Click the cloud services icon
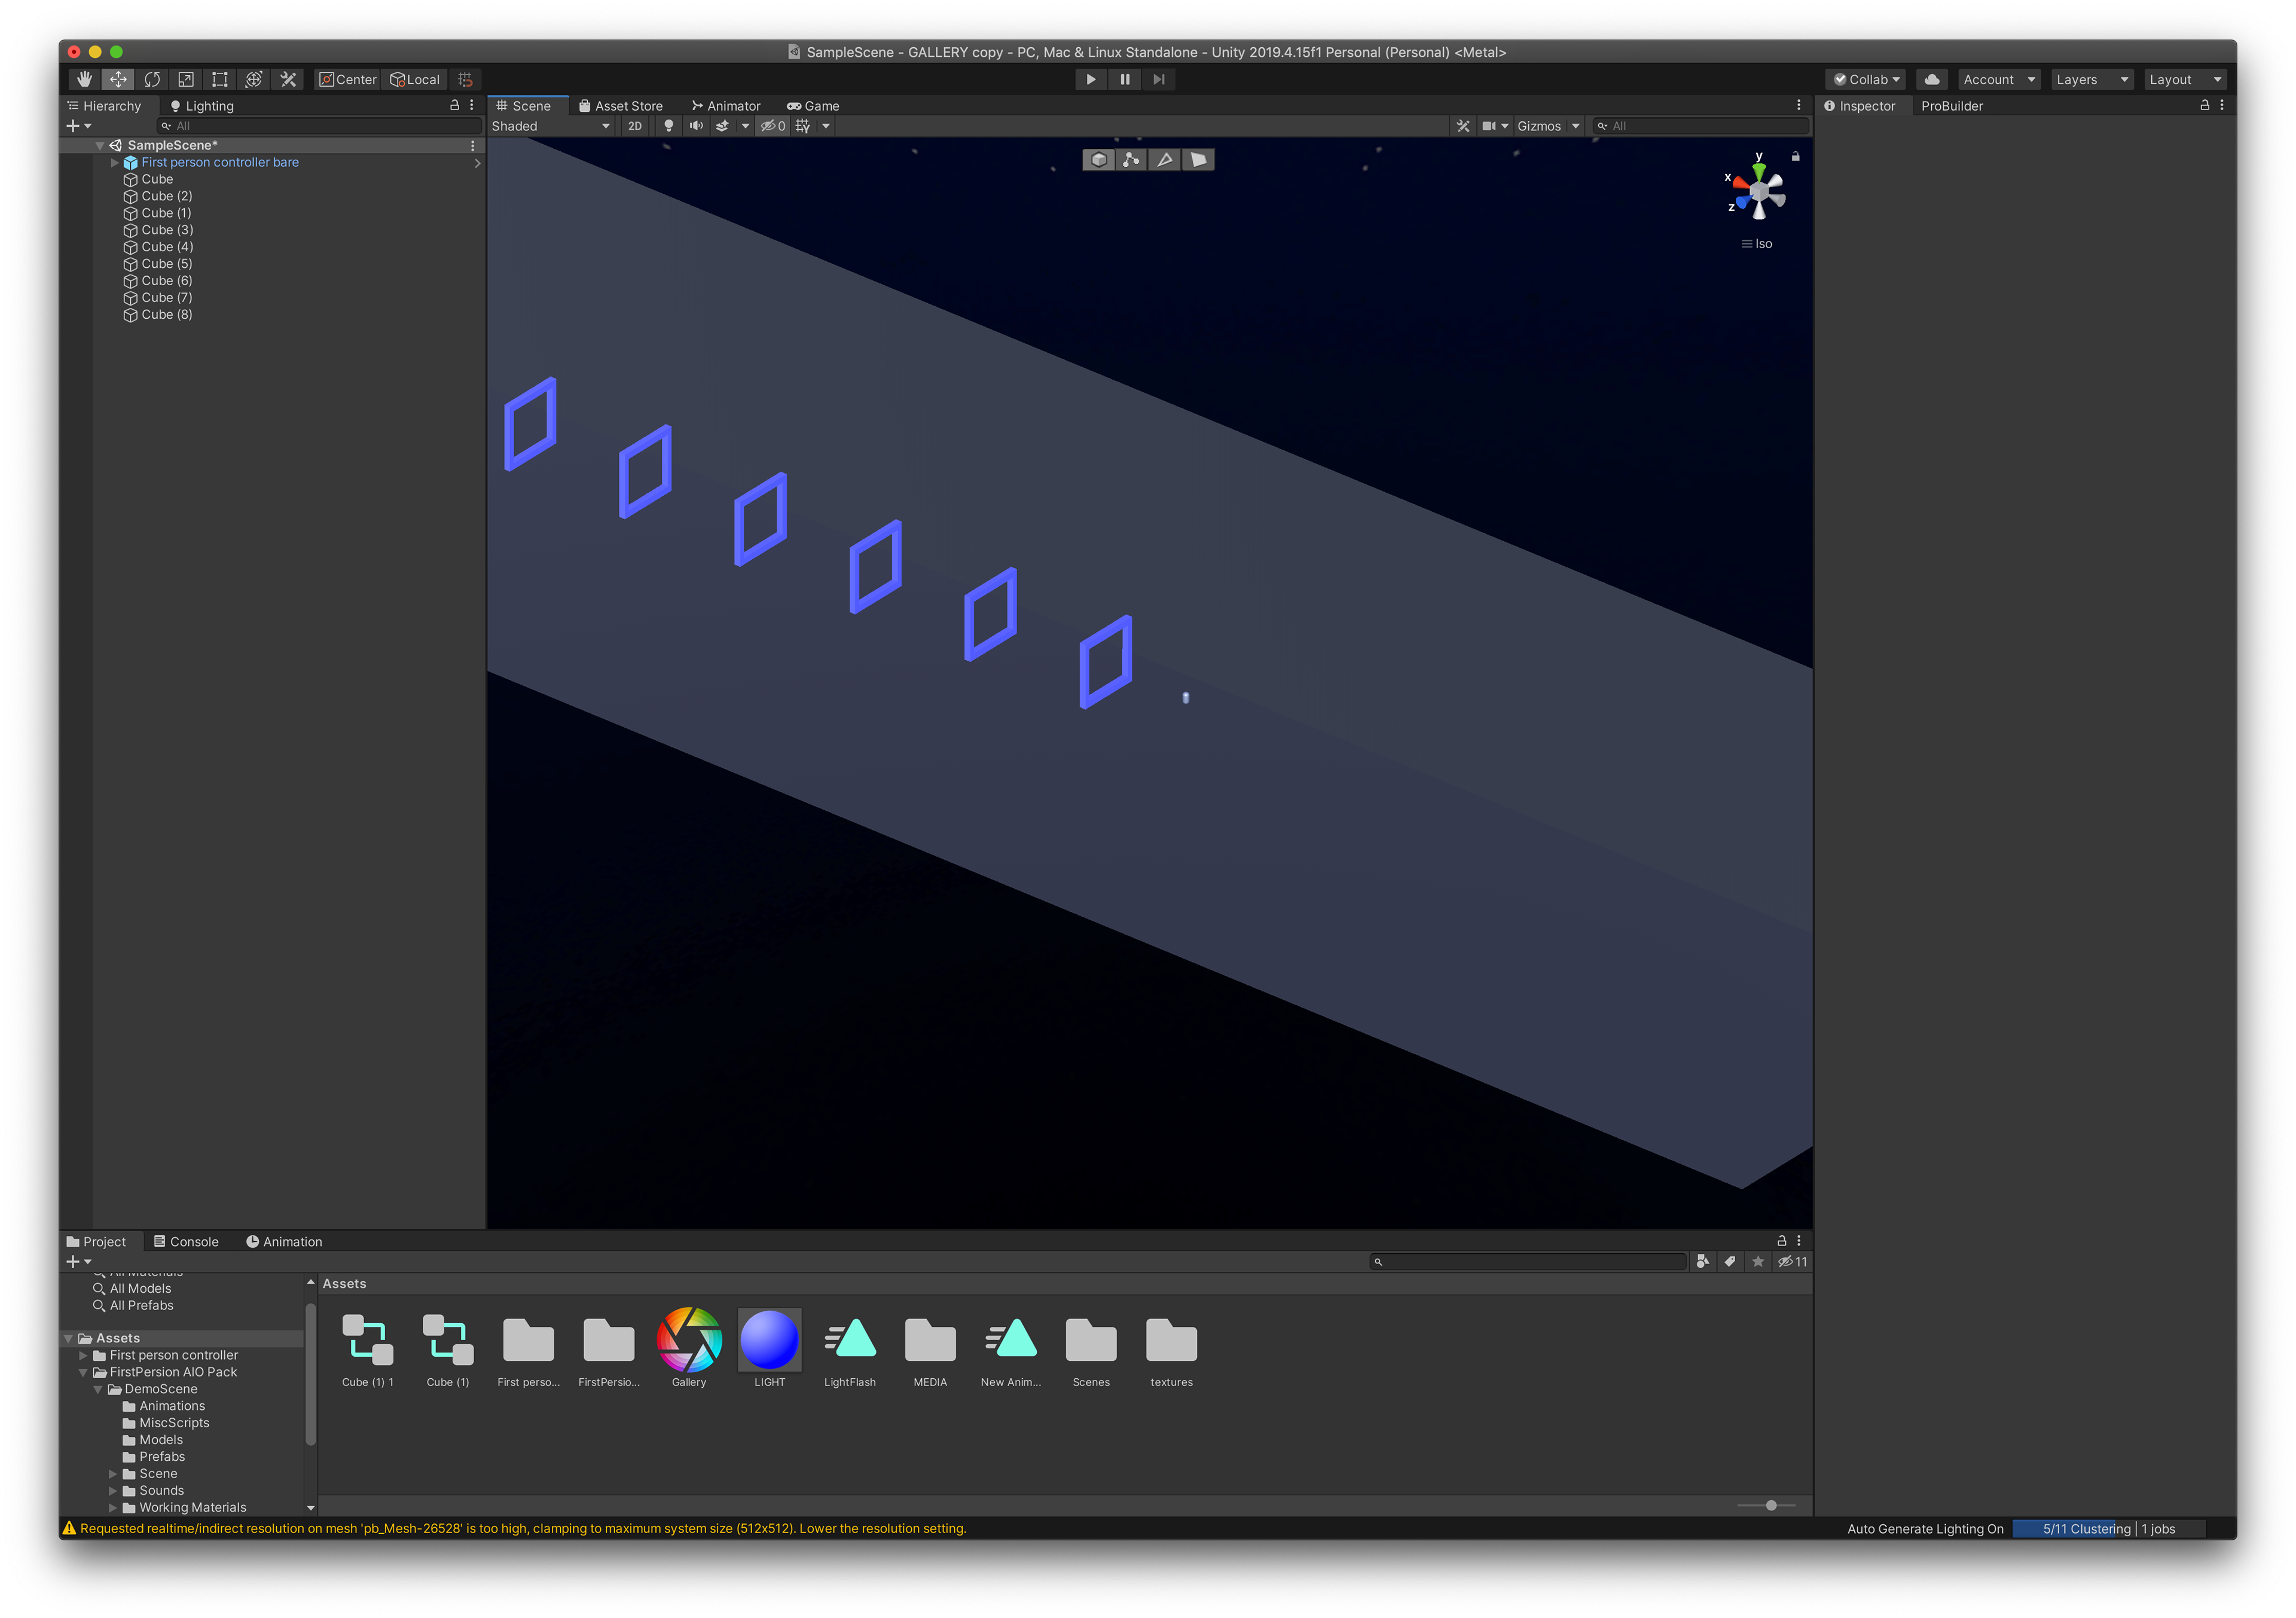 click(1931, 79)
